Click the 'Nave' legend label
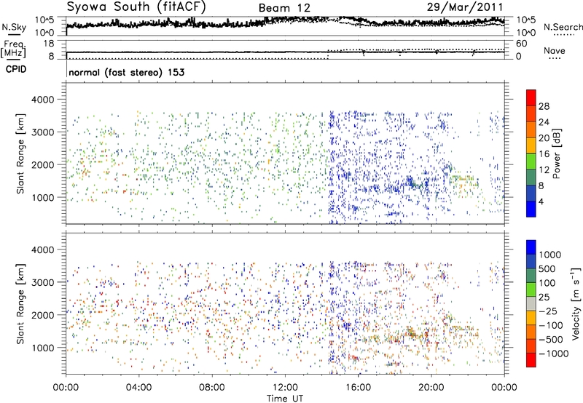The width and height of the screenshot is (583, 403). tap(555, 50)
